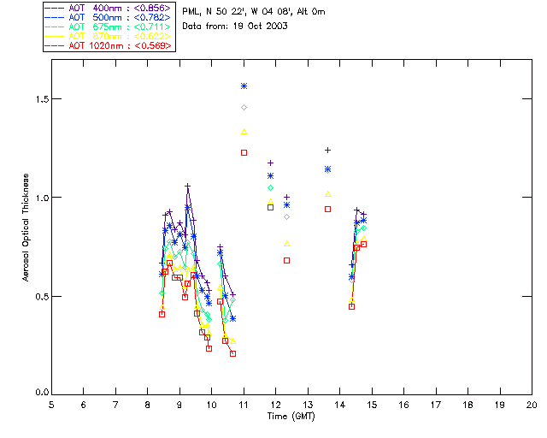Click the x-axis tick label 5

coord(51,405)
